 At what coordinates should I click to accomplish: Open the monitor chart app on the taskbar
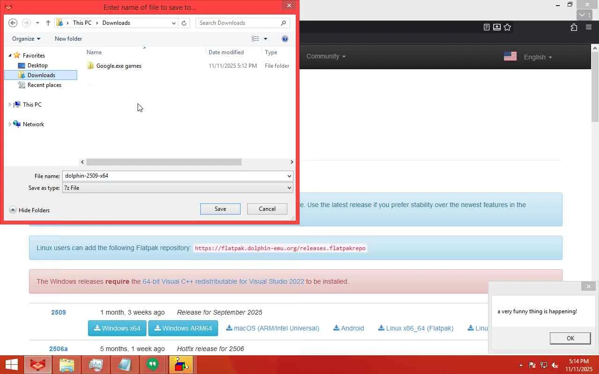coord(96,365)
